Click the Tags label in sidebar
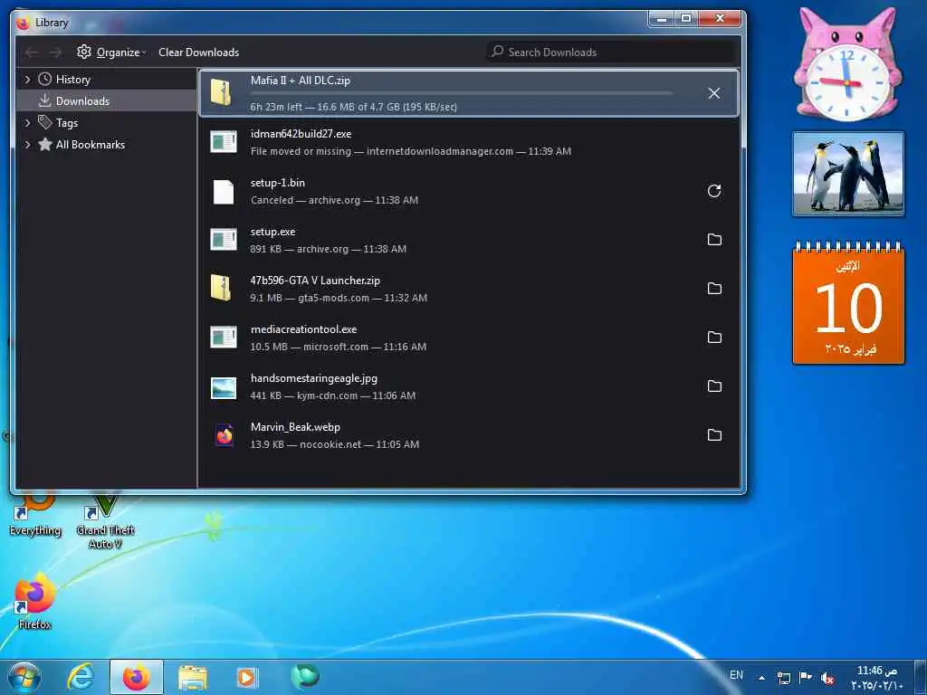This screenshot has height=695, width=927. pos(67,122)
